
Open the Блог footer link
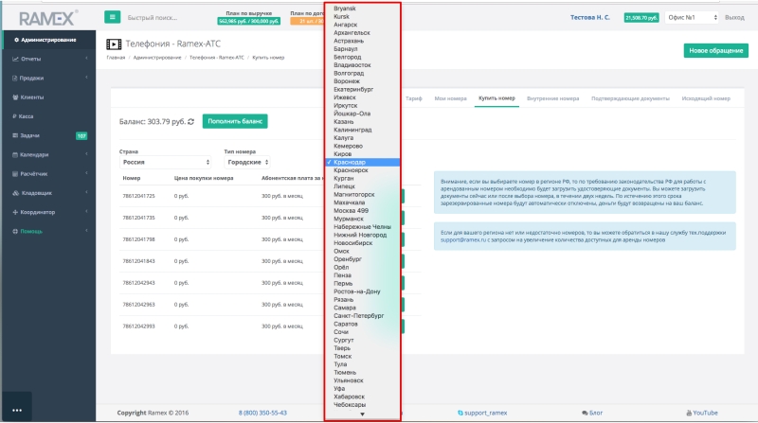(592, 413)
